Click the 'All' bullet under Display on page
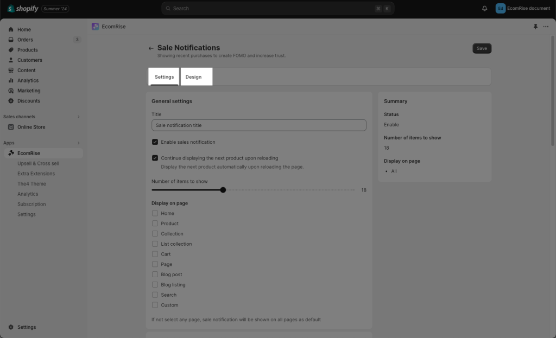The width and height of the screenshot is (556, 338). [394, 171]
